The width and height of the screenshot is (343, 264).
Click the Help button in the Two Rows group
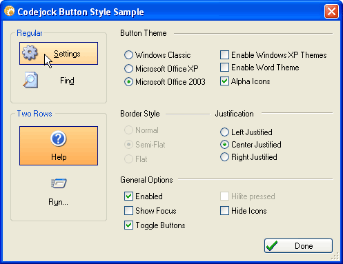(59, 145)
